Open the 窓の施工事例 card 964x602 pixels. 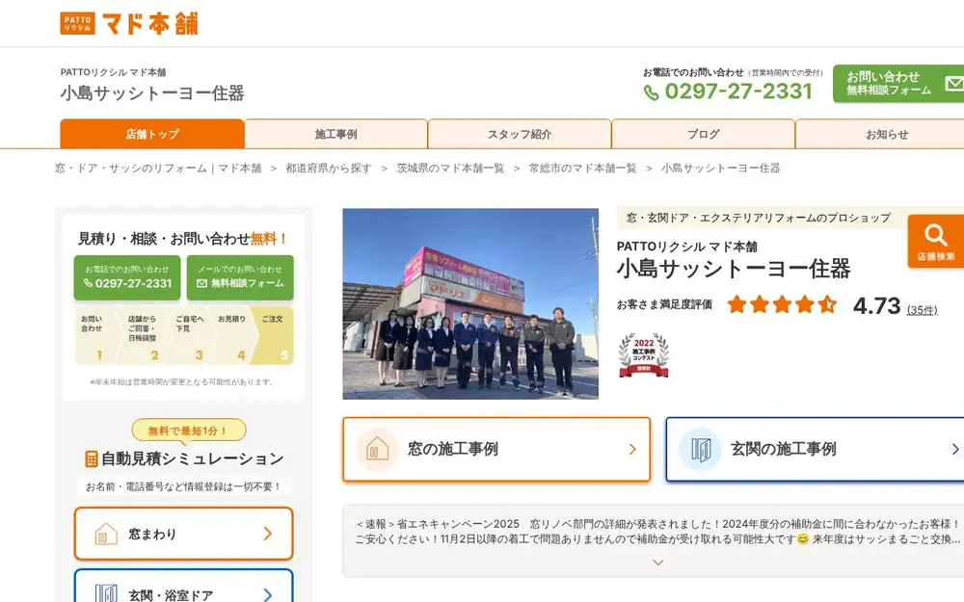[496, 450]
